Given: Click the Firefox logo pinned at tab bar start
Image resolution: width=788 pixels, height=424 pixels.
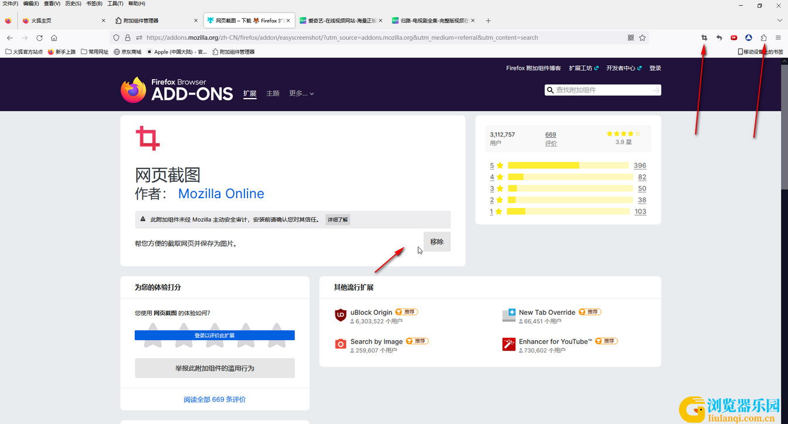Looking at the screenshot, I should click(x=8, y=21).
